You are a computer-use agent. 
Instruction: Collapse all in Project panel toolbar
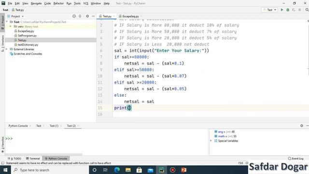[80, 16]
